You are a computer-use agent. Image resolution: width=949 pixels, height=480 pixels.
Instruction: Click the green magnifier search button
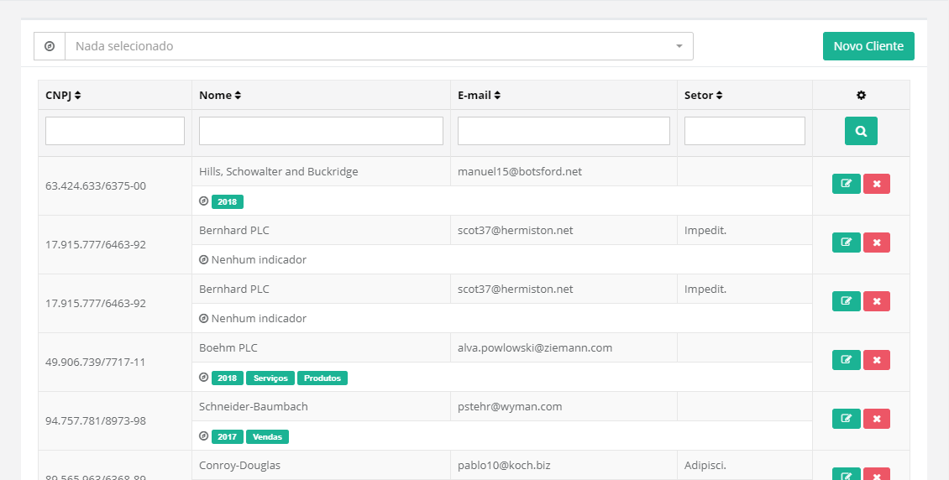point(862,131)
